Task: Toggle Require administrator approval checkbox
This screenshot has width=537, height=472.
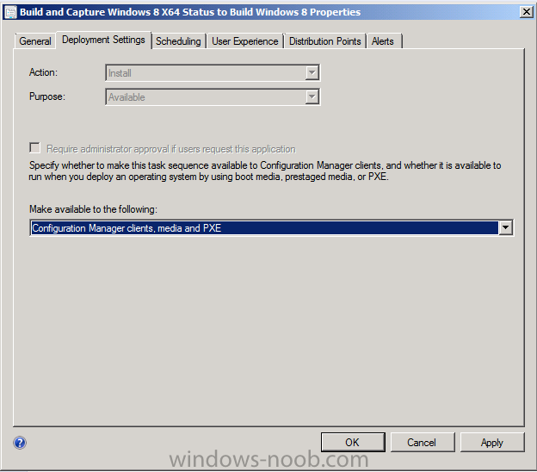Action: (x=35, y=148)
